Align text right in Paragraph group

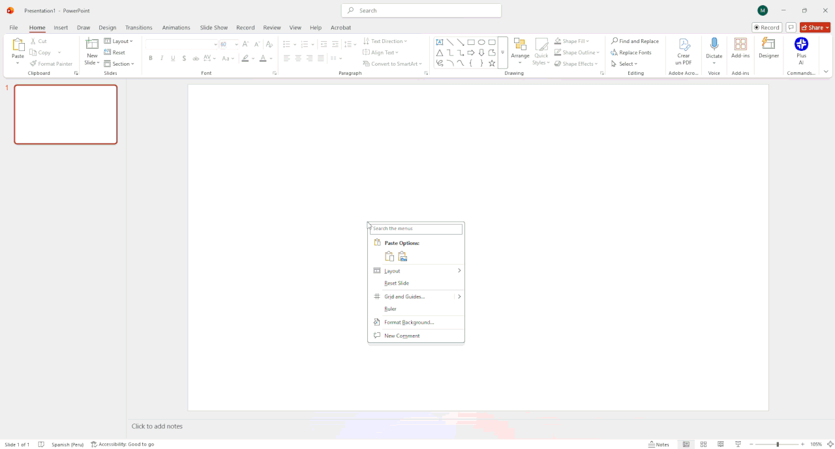click(309, 58)
